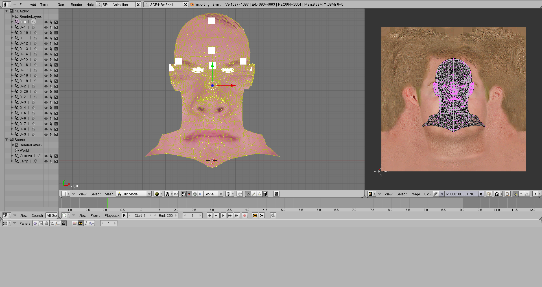Click record button in timeline
Screen dimensions: 542x287
click(x=245, y=215)
